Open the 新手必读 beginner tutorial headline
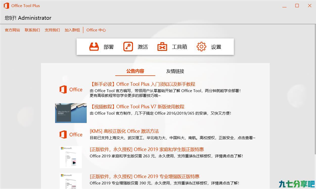Screen dimensions: 316x189 (x=143, y=84)
